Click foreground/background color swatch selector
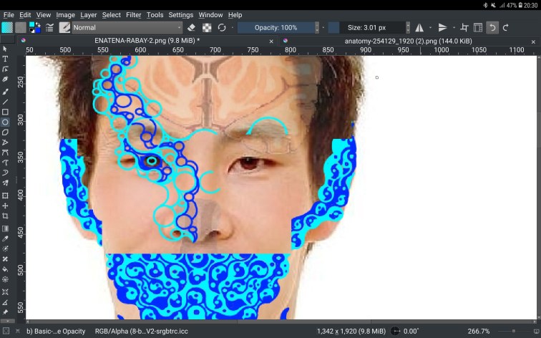Viewport: 541px width, 338px height. [34, 28]
